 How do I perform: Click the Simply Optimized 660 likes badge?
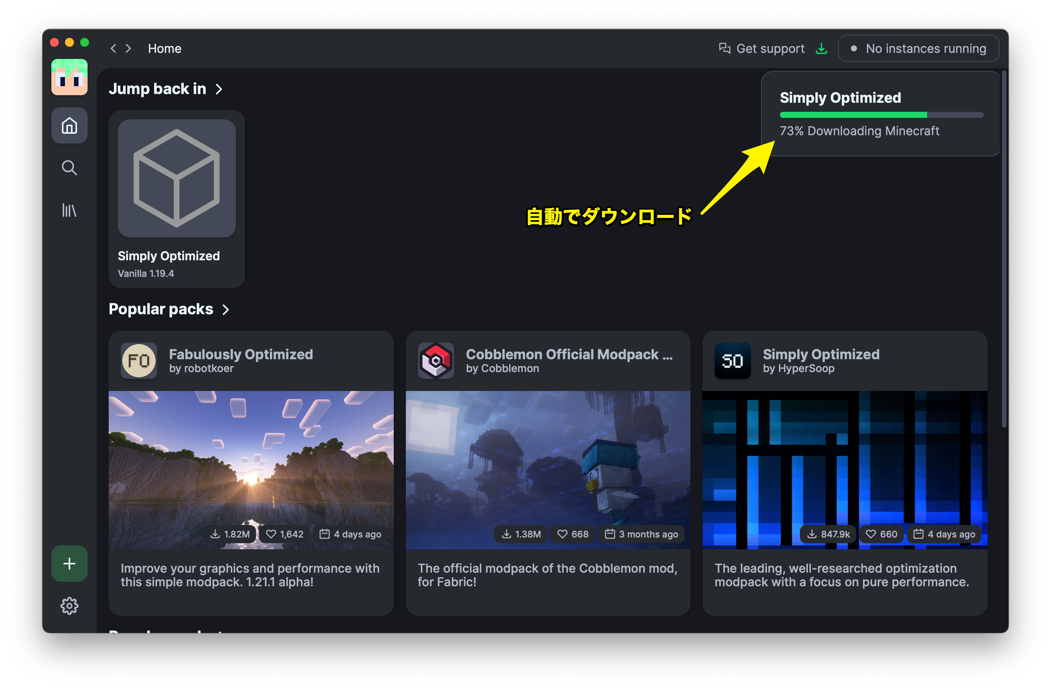coord(881,534)
